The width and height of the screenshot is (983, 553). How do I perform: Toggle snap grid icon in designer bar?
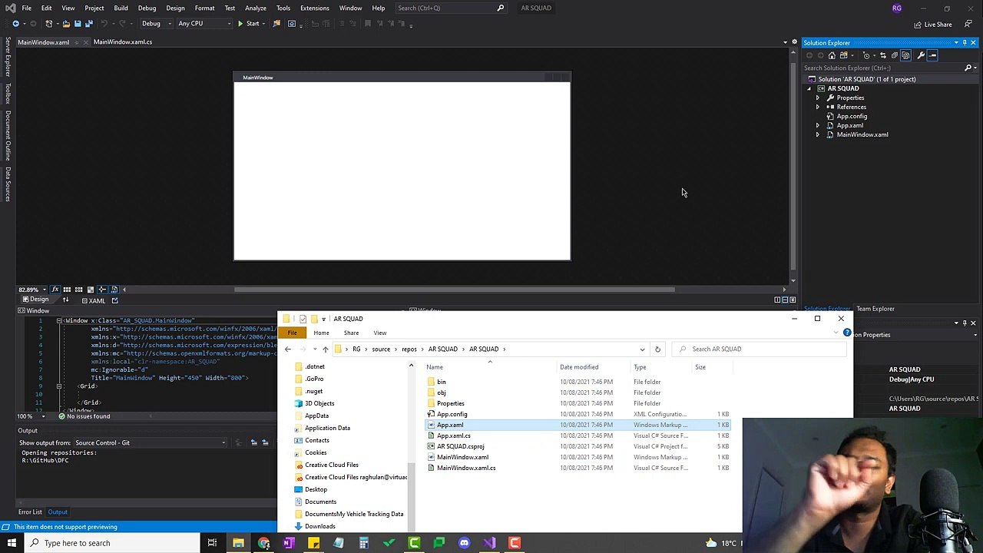pos(67,290)
